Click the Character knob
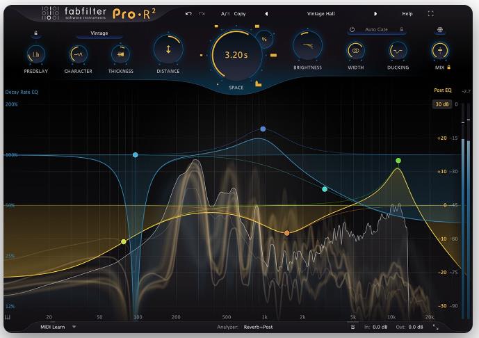 point(78,54)
